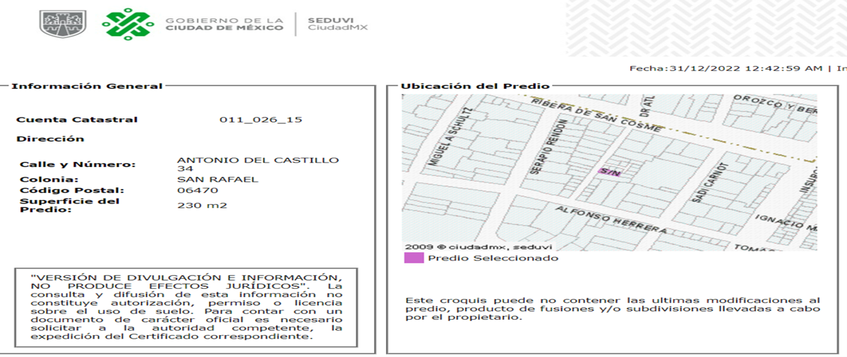Click the Código Postal label

tap(71, 190)
